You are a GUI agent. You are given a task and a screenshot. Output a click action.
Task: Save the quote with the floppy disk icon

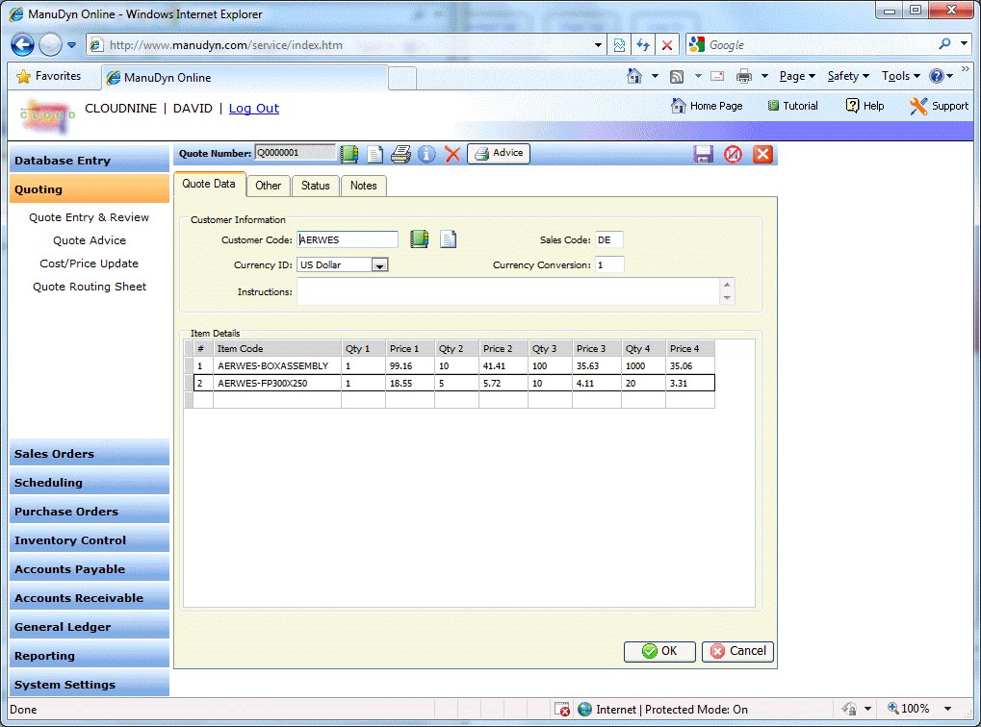click(x=704, y=154)
